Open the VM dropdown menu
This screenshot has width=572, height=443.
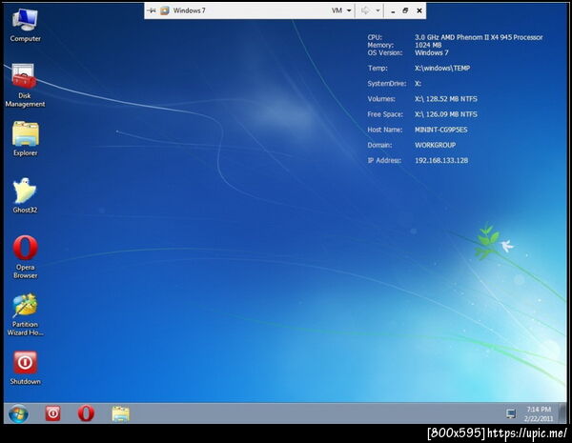[341, 10]
